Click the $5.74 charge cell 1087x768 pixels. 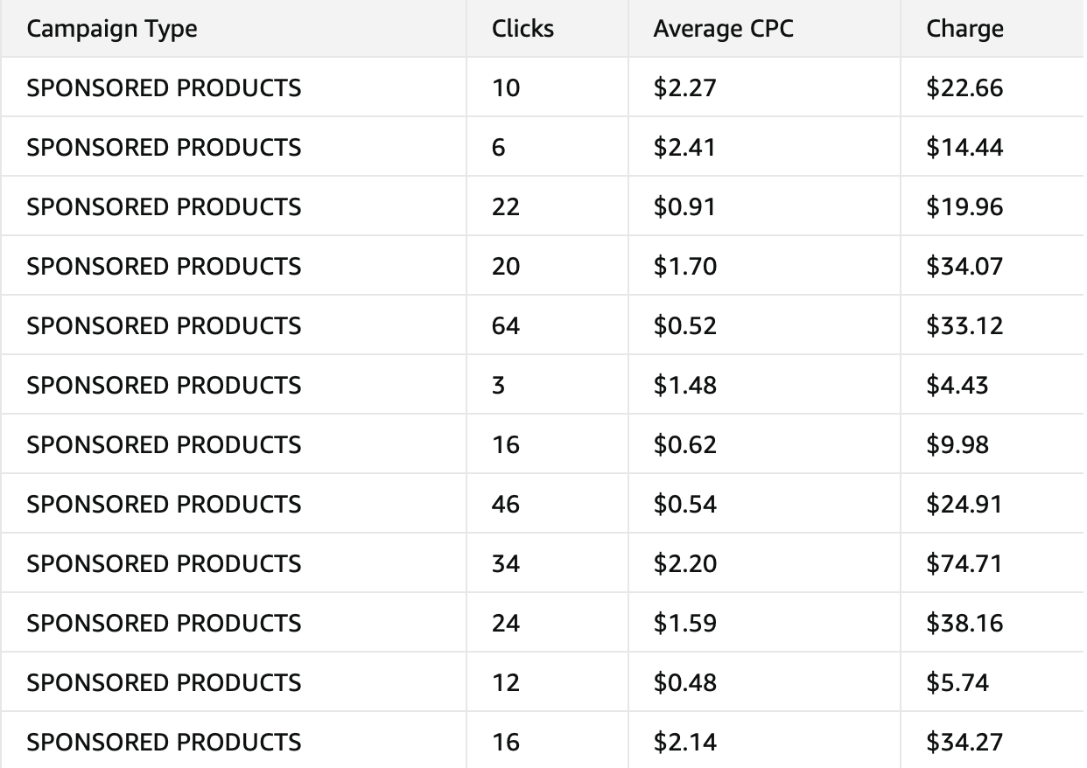click(x=957, y=683)
